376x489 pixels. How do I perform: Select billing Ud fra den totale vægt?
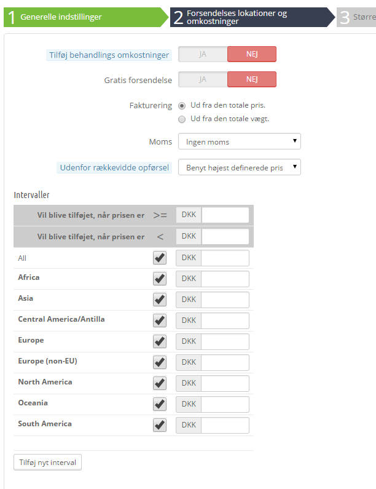coord(182,119)
